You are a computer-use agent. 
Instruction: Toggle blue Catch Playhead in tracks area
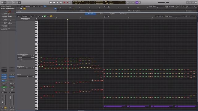45,6
